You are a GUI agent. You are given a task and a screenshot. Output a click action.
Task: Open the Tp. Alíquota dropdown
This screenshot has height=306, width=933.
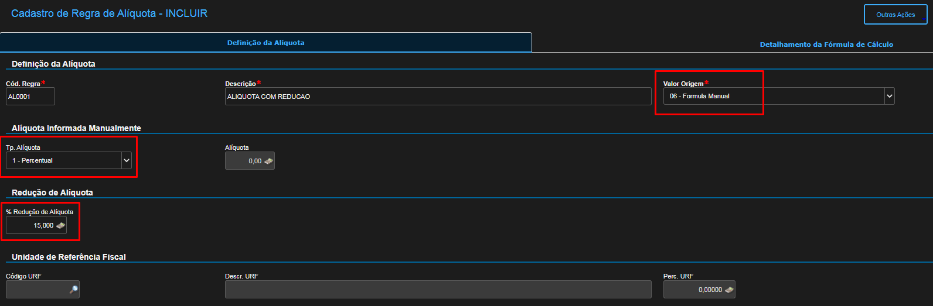(x=126, y=160)
